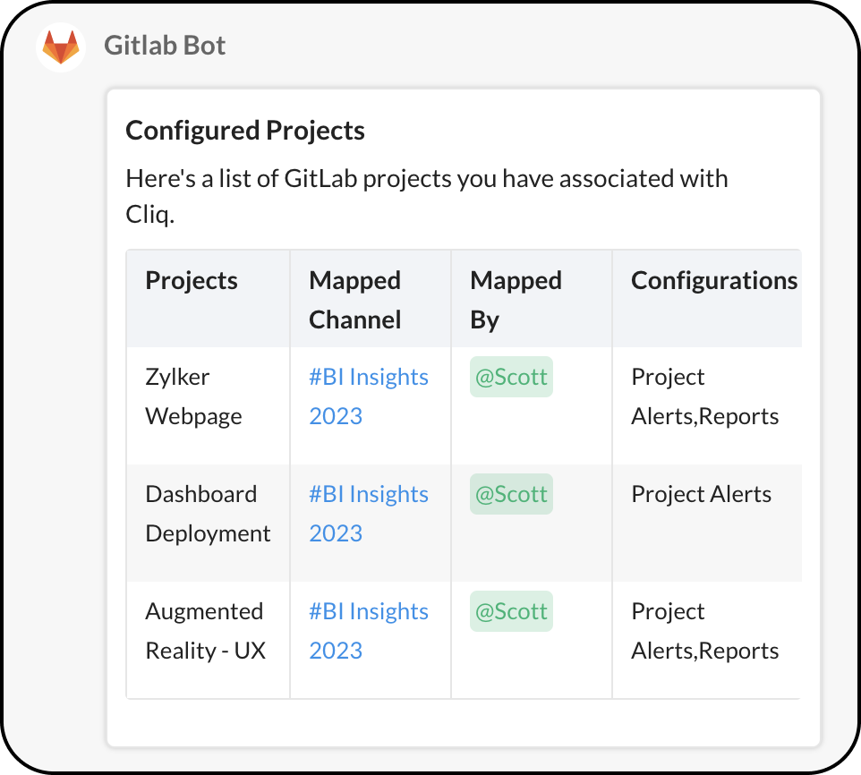This screenshot has height=775, width=861.
Task: Click the Augmented Reality - UX project cell
Action: (x=205, y=631)
